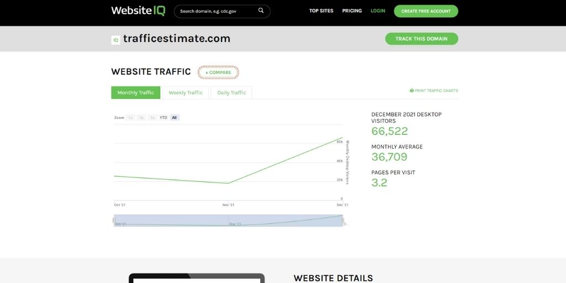
Task: Select the 5y zoom option
Action: (x=153, y=118)
